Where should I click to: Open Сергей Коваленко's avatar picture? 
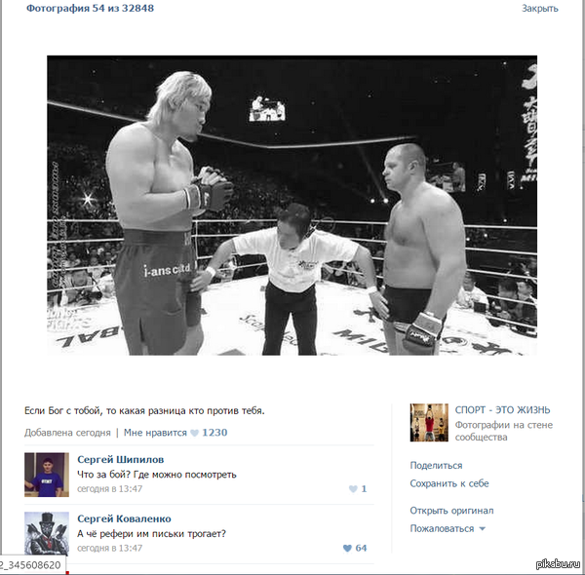click(47, 534)
